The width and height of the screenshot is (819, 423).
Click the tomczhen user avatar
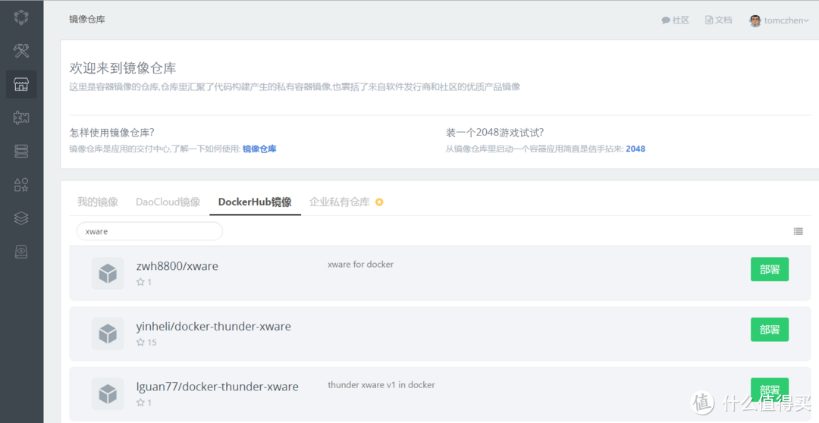tap(755, 20)
